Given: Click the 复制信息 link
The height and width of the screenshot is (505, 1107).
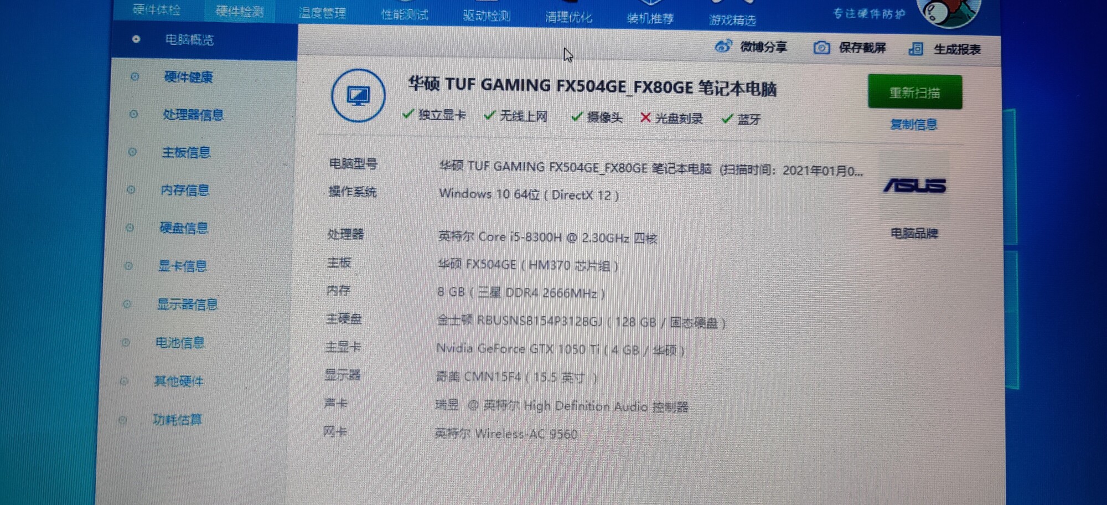Looking at the screenshot, I should pos(914,125).
